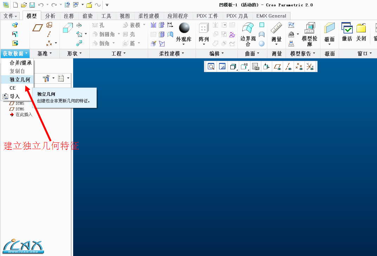Click the Refit zoom icon in graphics toolbar
This screenshot has width=377, height=256.
coord(211,66)
